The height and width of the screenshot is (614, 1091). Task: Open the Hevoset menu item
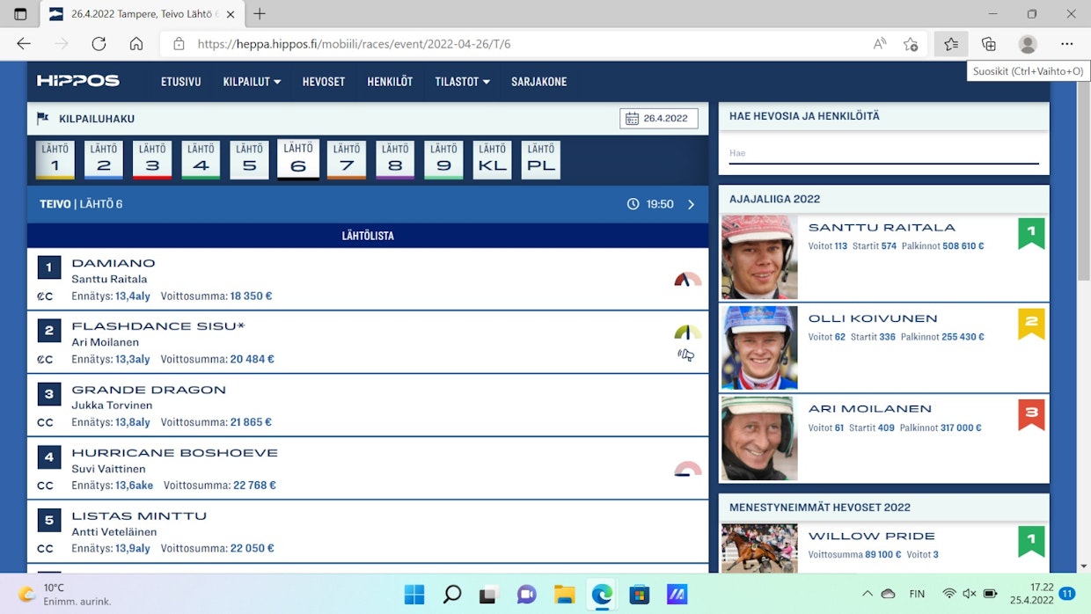[324, 82]
